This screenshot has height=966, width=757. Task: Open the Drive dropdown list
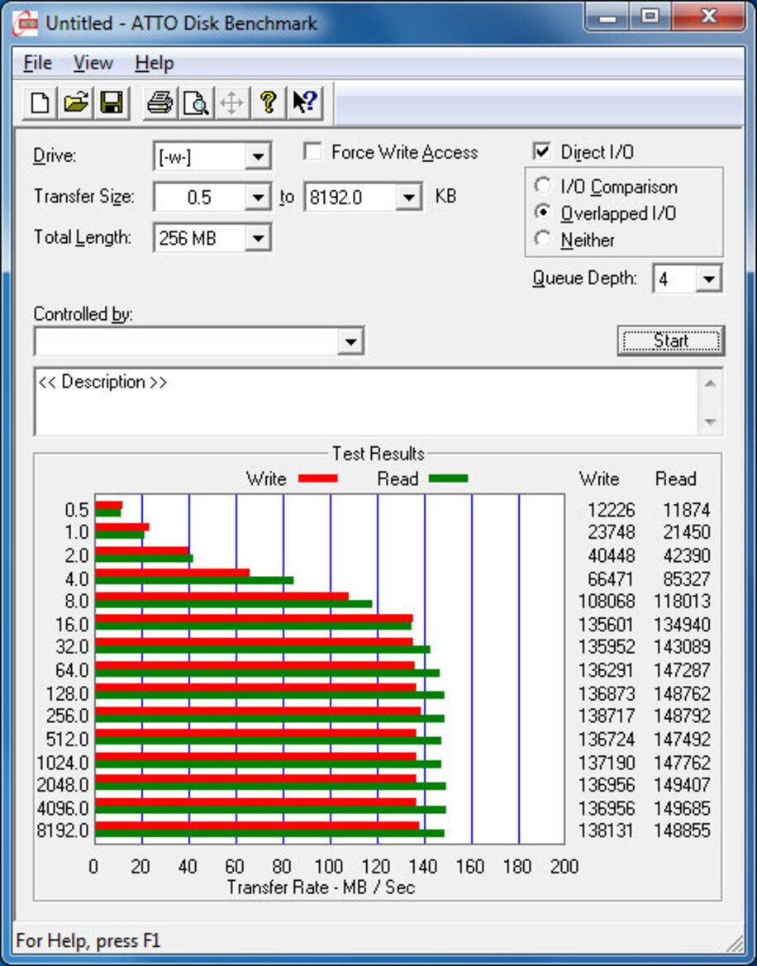[x=258, y=156]
